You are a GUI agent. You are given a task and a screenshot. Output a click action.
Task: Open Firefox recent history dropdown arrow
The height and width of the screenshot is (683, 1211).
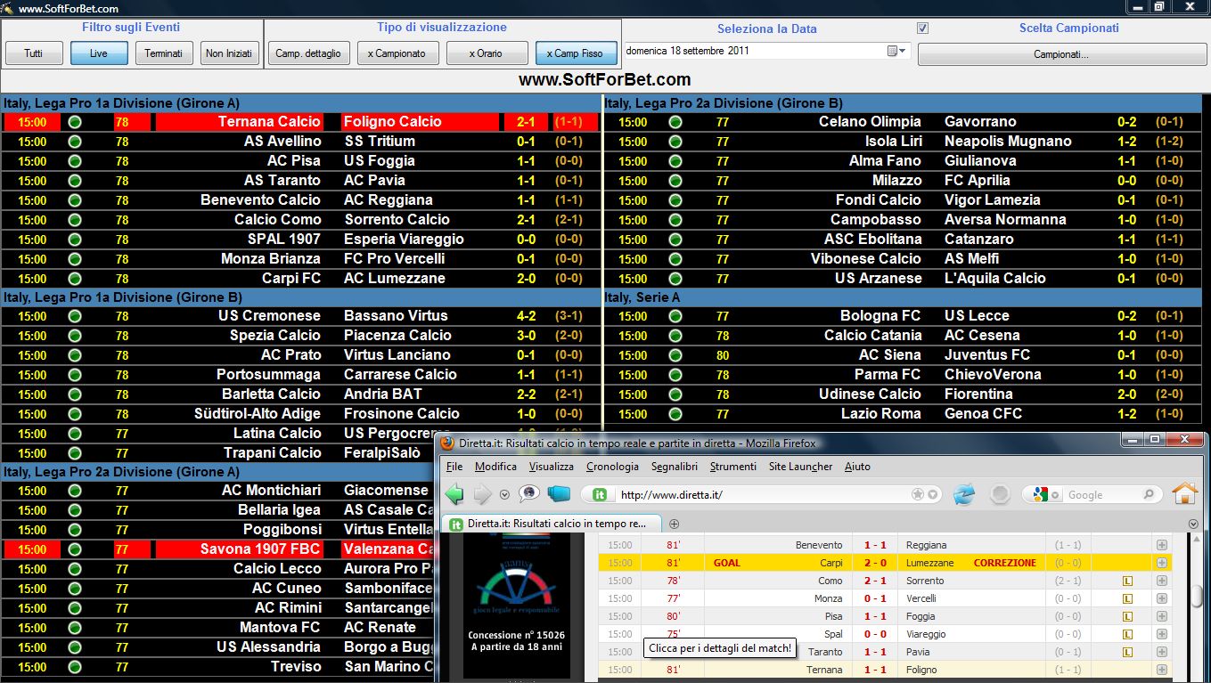point(504,495)
